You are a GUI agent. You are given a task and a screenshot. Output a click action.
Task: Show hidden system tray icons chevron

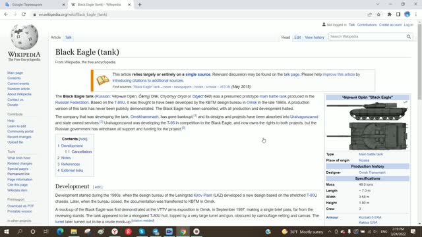point(330,231)
